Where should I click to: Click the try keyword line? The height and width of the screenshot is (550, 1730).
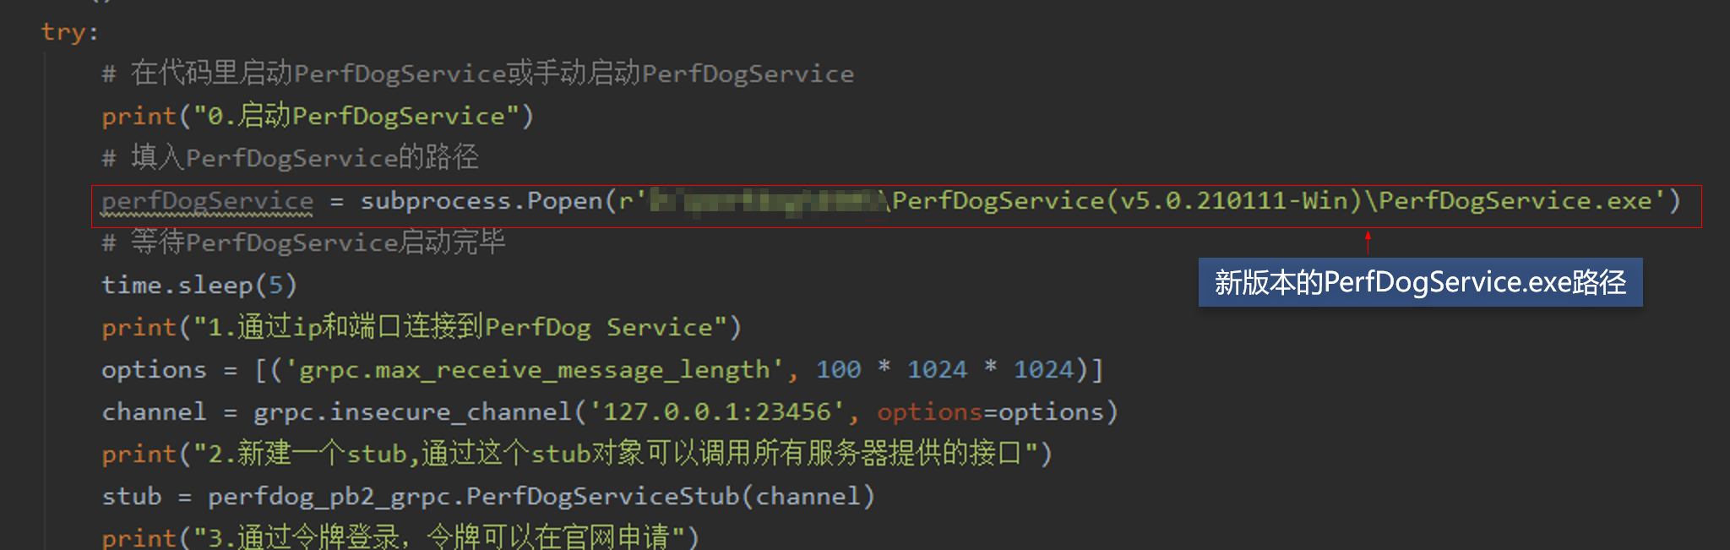coord(69,32)
